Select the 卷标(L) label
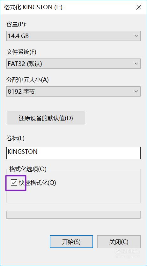The height and width of the screenshot is (266, 147). point(15,138)
